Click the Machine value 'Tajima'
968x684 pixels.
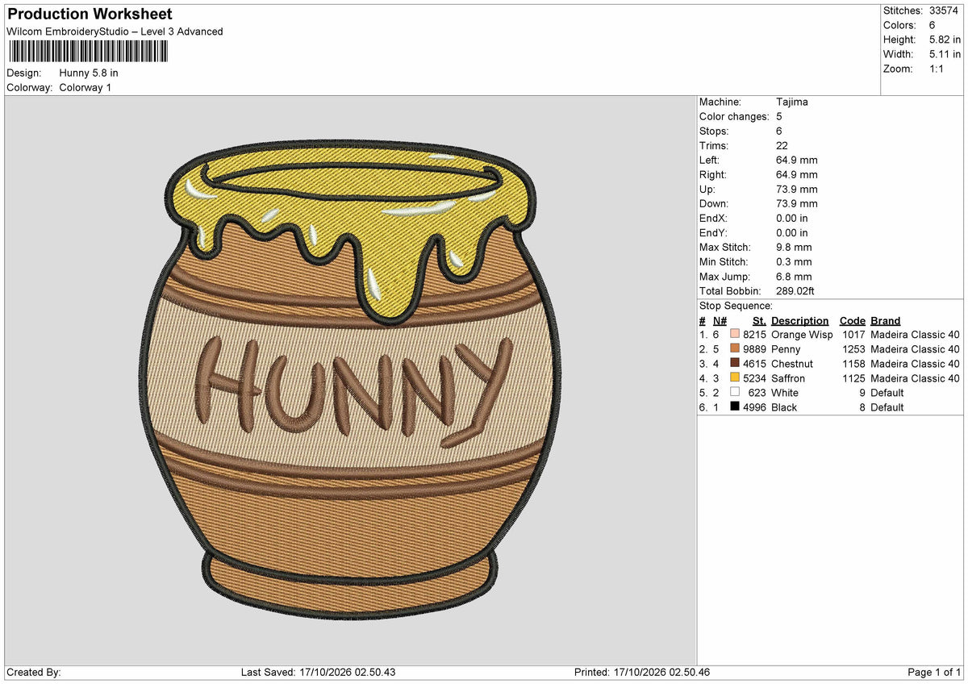(x=792, y=102)
